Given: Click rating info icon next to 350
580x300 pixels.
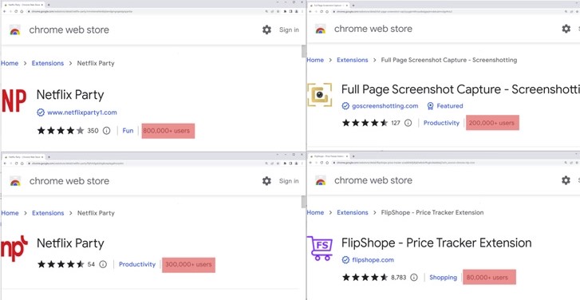Looking at the screenshot, I should (x=107, y=131).
